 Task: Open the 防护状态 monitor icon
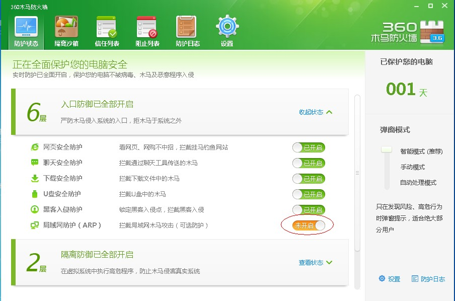(x=26, y=27)
